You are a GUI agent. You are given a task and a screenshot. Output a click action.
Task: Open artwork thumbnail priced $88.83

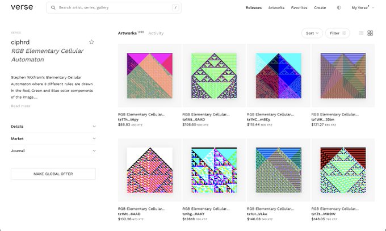(x=150, y=75)
